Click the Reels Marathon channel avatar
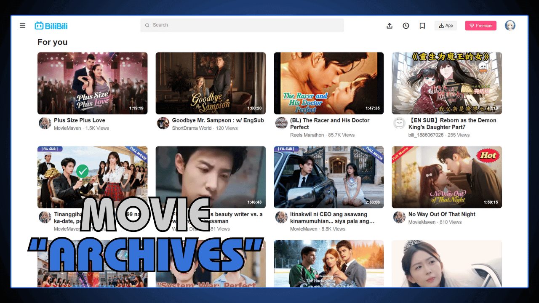539x303 pixels. [x=281, y=123]
